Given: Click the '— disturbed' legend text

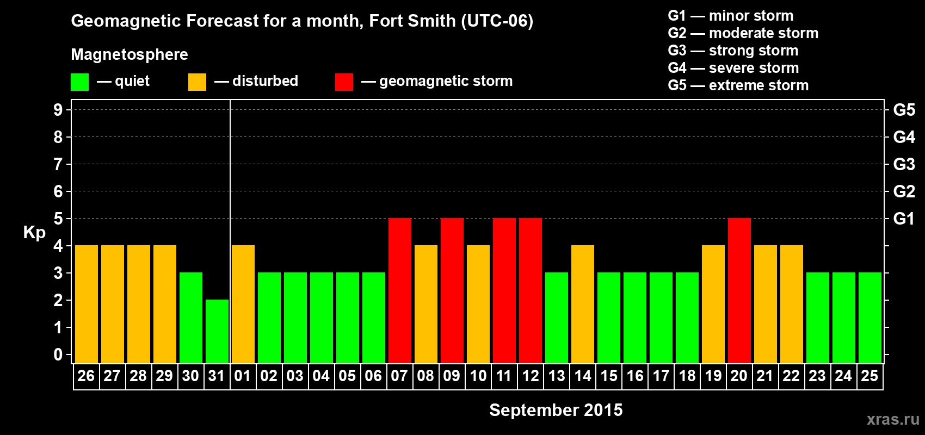Looking at the screenshot, I should tap(256, 81).
